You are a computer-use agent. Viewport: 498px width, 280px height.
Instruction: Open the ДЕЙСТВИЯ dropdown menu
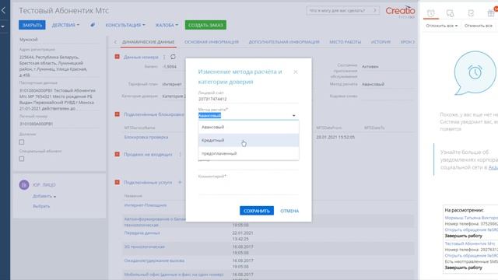click(65, 25)
